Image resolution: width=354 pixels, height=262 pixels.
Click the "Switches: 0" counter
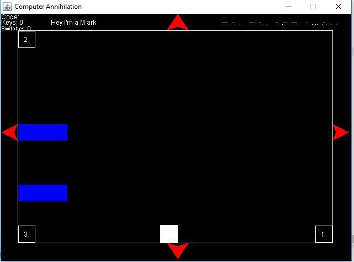pos(16,29)
